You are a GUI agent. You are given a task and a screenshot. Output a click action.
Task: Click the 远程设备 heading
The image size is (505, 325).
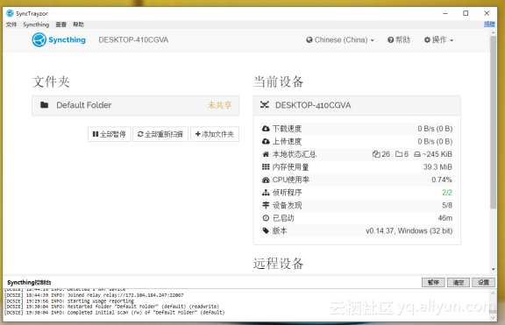tap(278, 264)
